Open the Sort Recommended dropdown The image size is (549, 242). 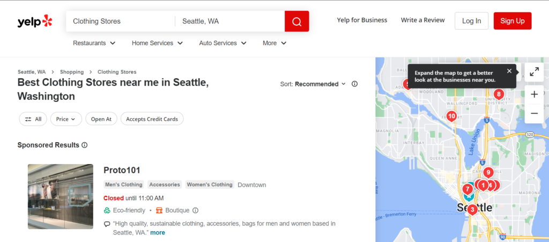[313, 84]
